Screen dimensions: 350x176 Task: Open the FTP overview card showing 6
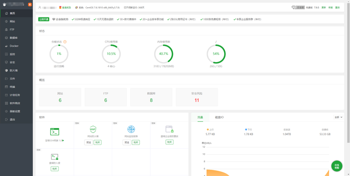[105, 97]
